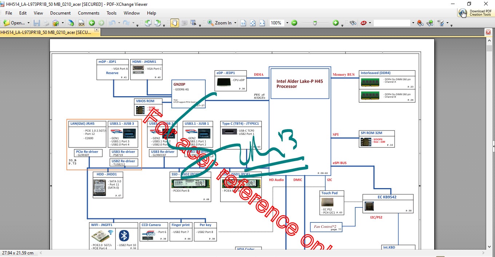Image resolution: width=495 pixels, height=257 pixels.
Task: Click the toolbar search text box
Action: coord(392,23)
